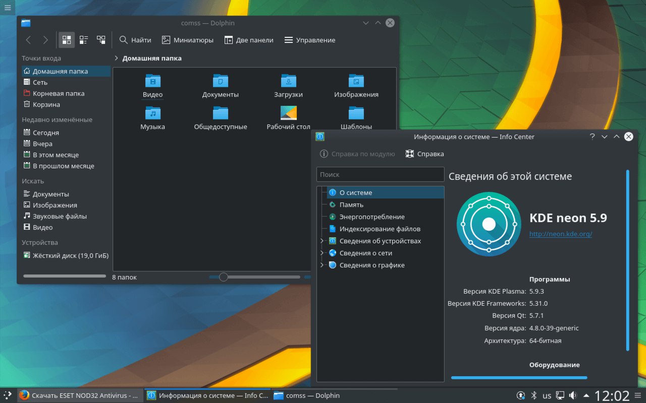Open Сеть in places sidebar
646x403 pixels.
coord(66,83)
